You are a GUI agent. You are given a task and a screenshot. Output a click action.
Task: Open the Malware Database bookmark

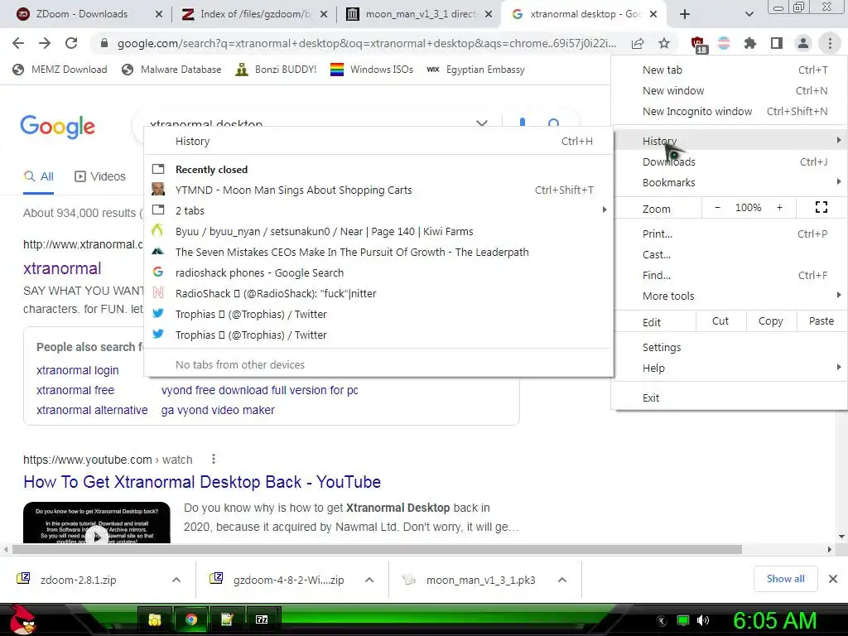(172, 70)
